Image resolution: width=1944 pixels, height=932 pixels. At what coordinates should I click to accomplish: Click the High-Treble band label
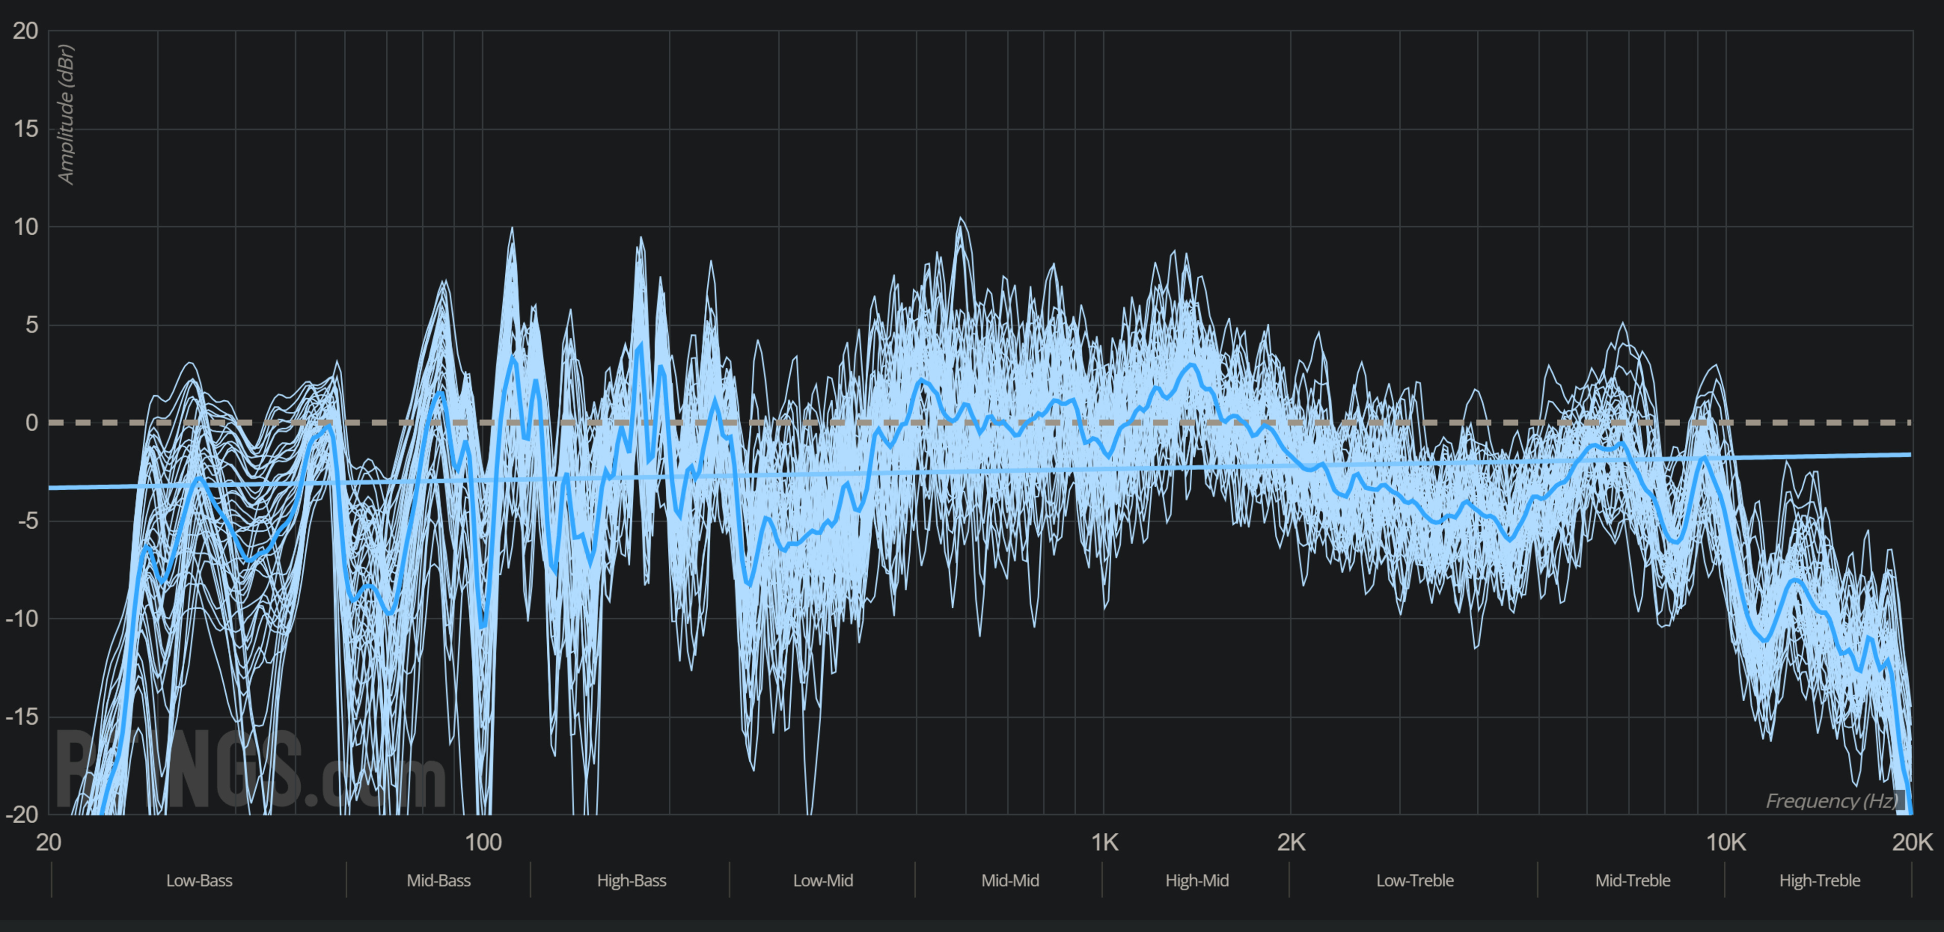coord(1819,880)
